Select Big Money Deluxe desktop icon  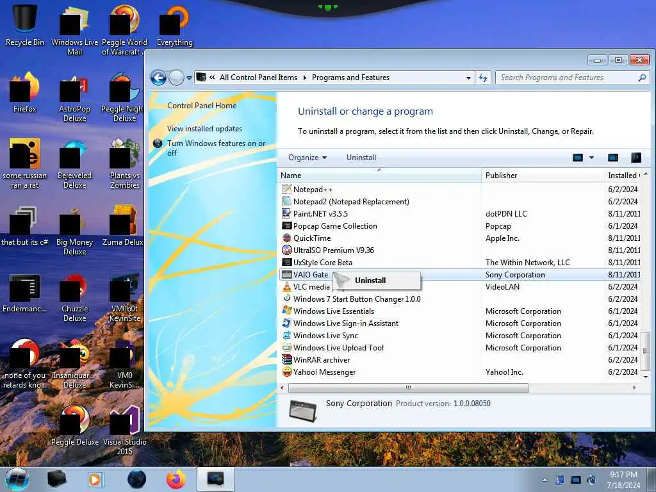point(74,230)
